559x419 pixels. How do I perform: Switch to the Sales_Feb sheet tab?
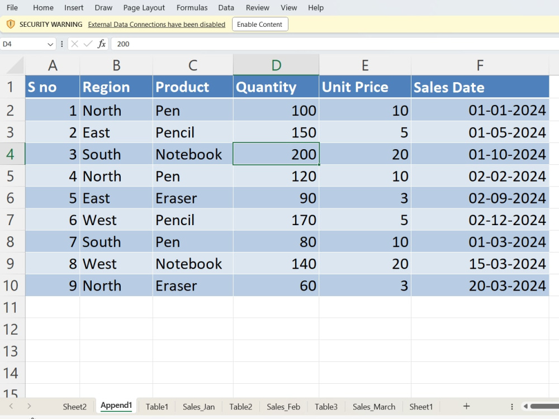point(283,407)
